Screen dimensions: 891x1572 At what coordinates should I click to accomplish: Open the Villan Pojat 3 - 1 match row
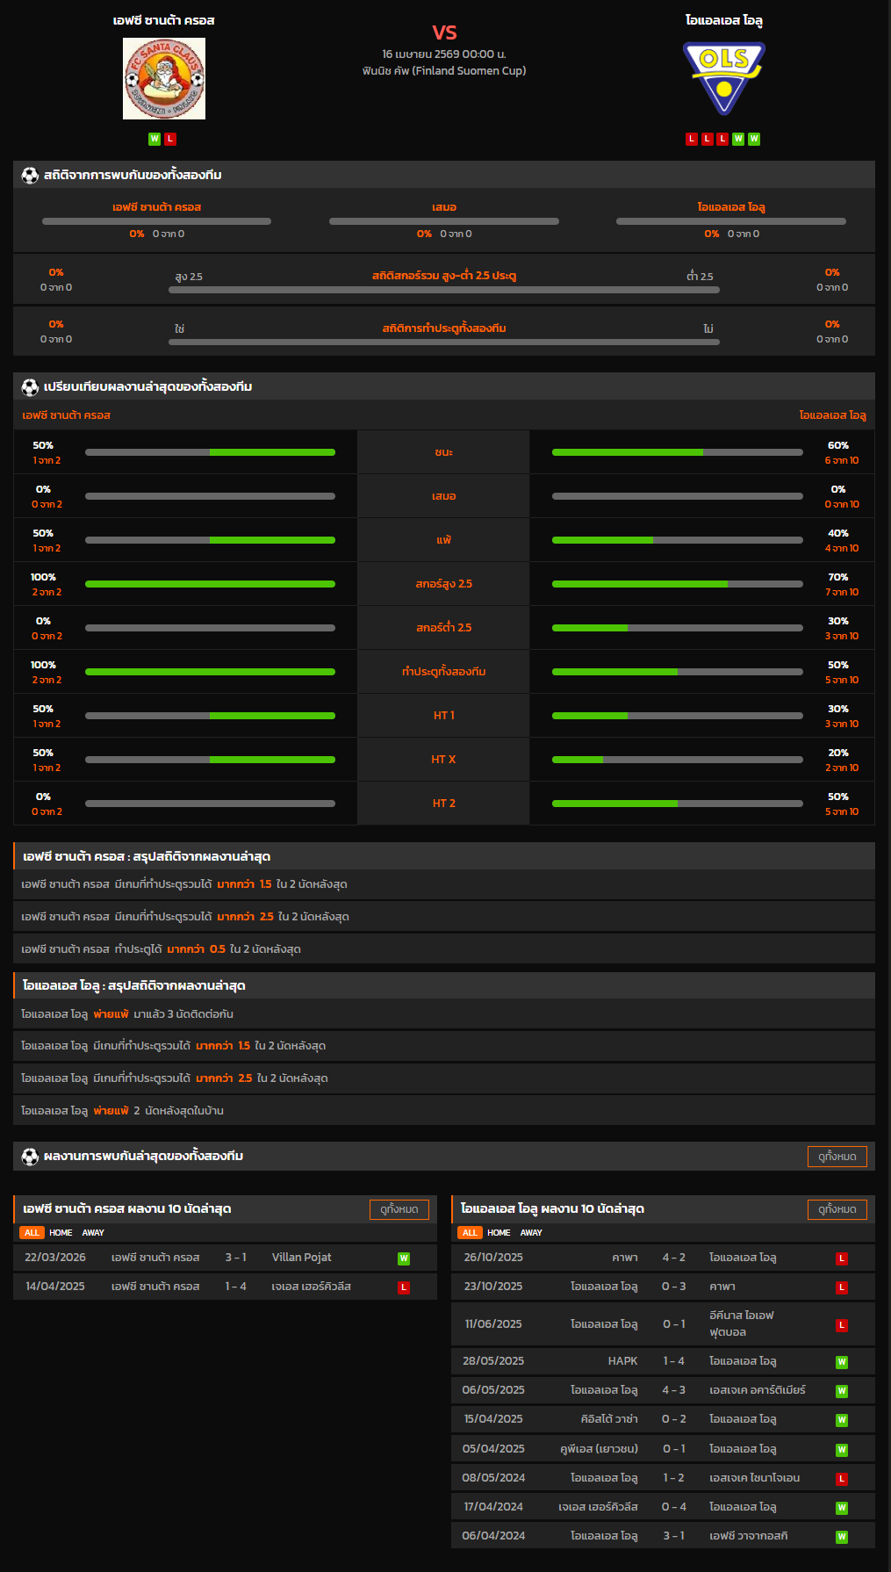(x=225, y=1258)
